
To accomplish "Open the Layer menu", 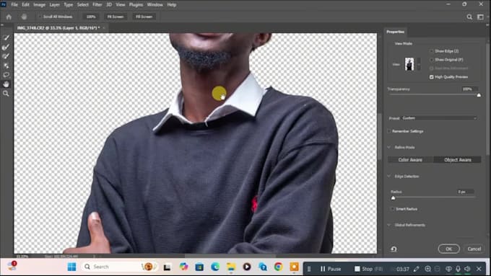I will tap(54, 5).
